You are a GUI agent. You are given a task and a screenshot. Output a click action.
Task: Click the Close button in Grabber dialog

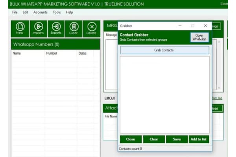131,139
